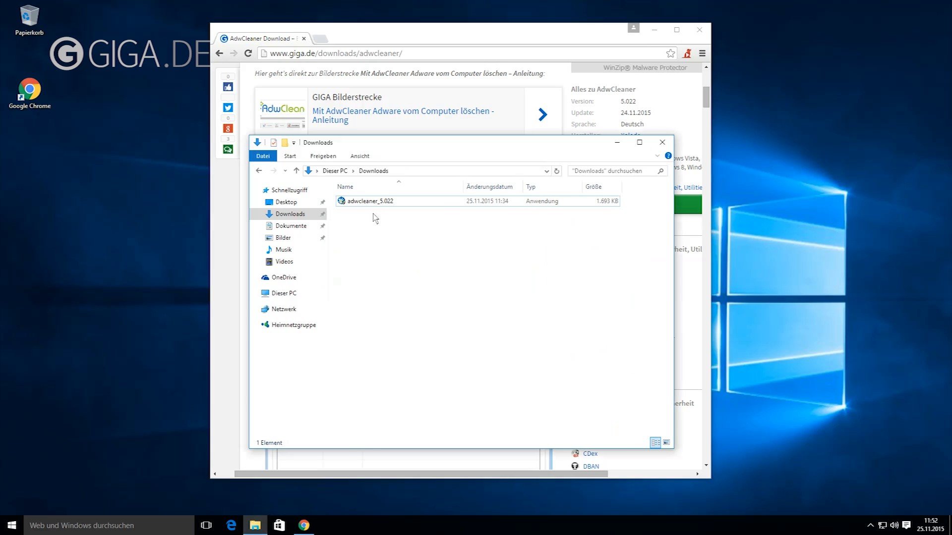Select Netzwerk in the navigation pane
This screenshot has height=535, width=952.
click(x=284, y=309)
